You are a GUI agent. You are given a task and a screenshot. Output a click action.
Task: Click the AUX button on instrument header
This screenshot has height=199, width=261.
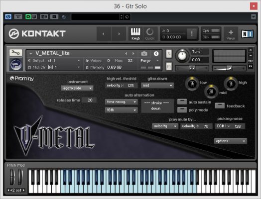pos(251,61)
